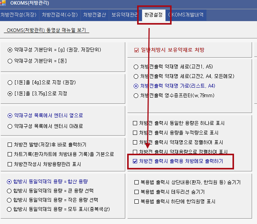Open the OKOMS개발내역 tab
The image size is (257, 224).
[186, 15]
